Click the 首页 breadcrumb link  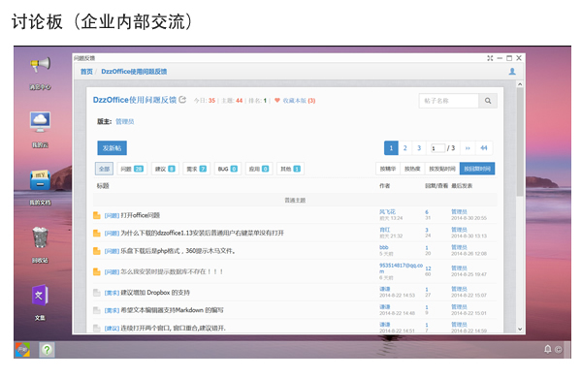tap(86, 72)
